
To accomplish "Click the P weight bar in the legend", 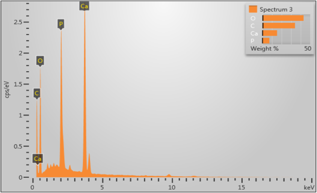I will pos(266,40).
